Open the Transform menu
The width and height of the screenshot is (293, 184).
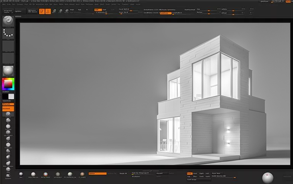click(x=125, y=4)
